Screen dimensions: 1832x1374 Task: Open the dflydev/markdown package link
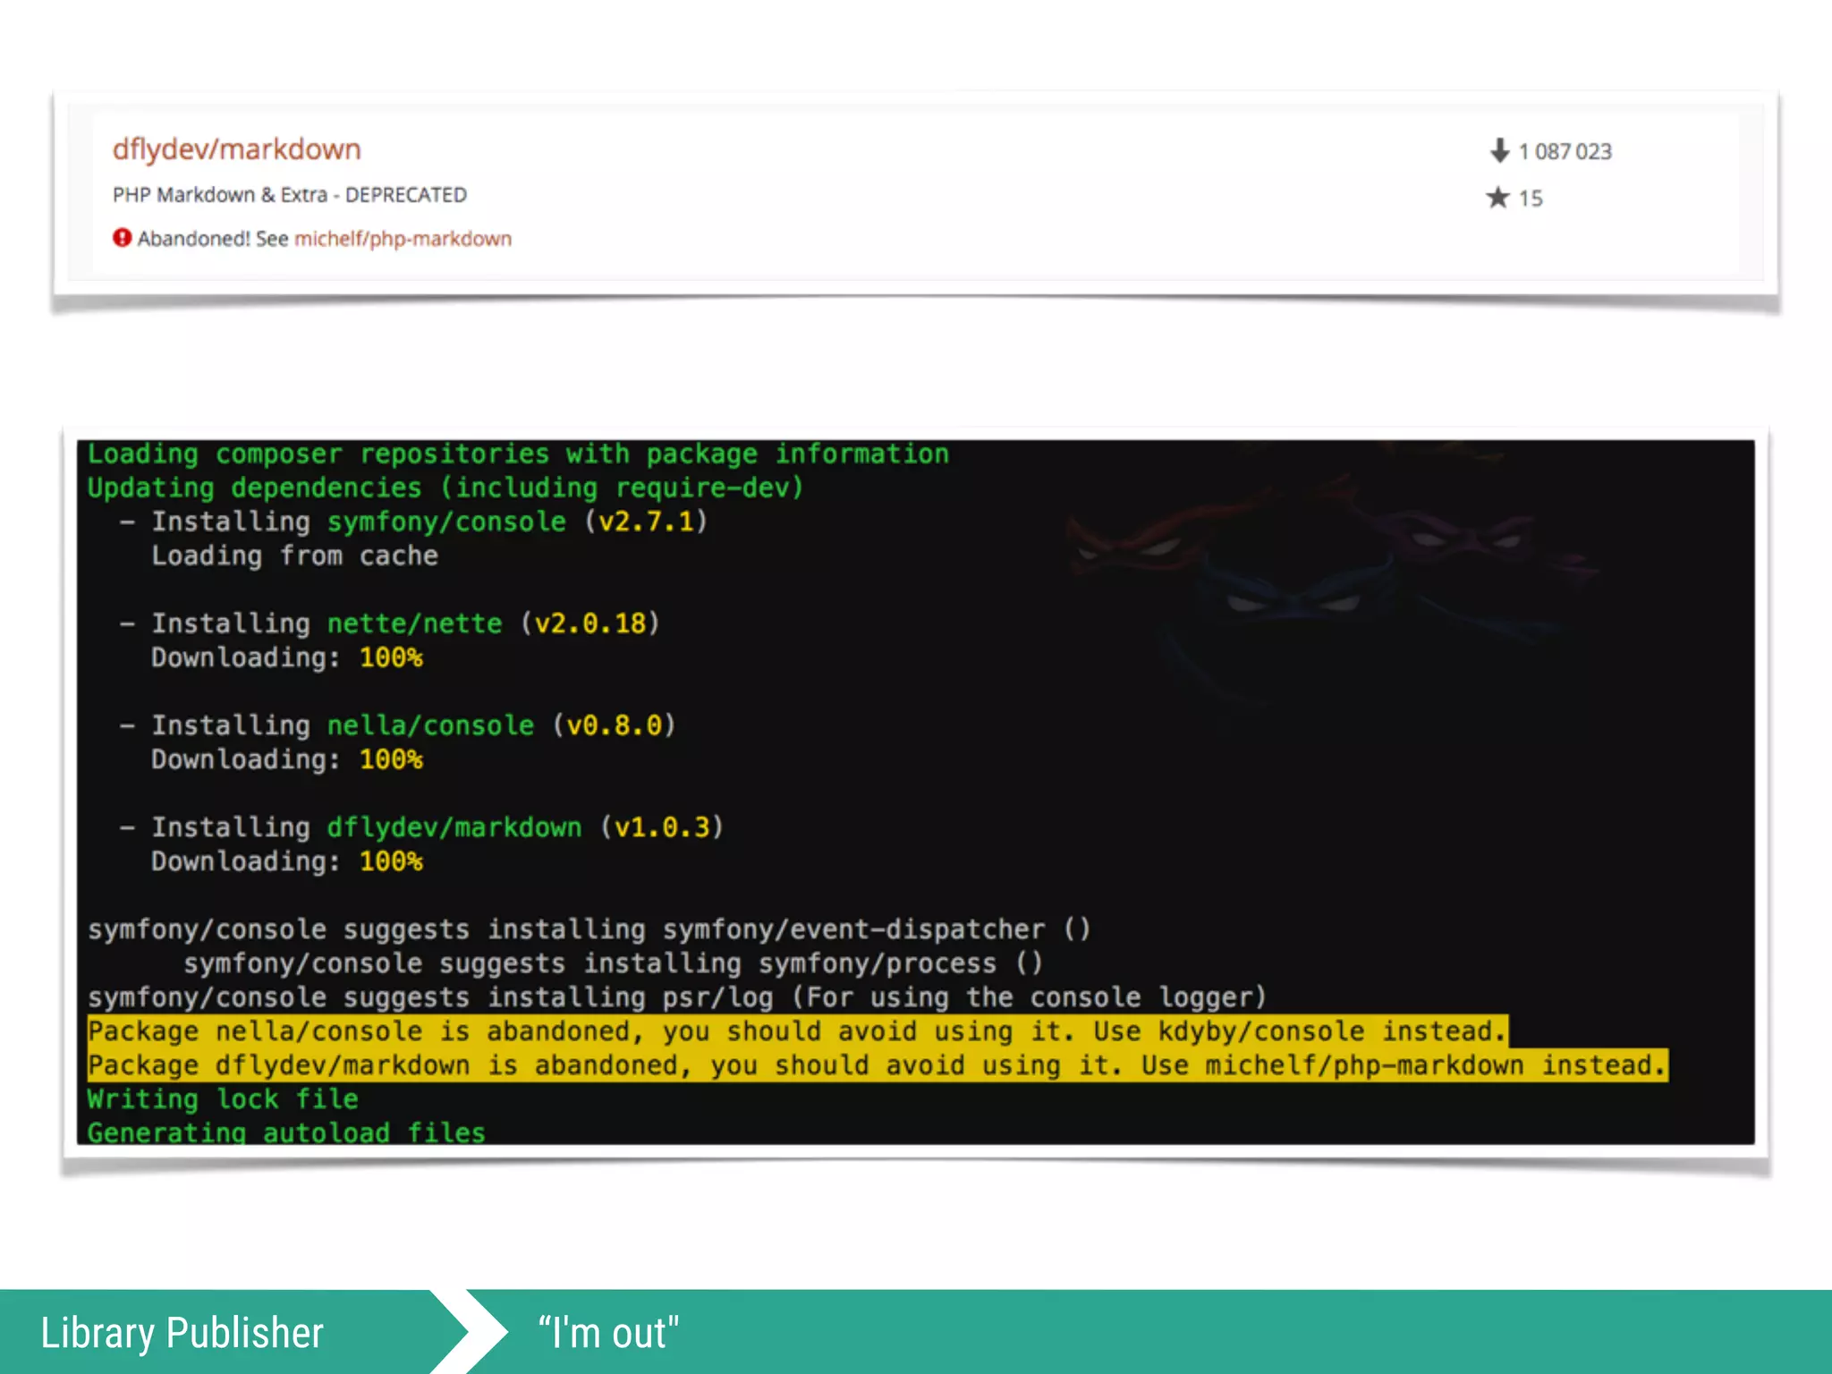pos(236,149)
